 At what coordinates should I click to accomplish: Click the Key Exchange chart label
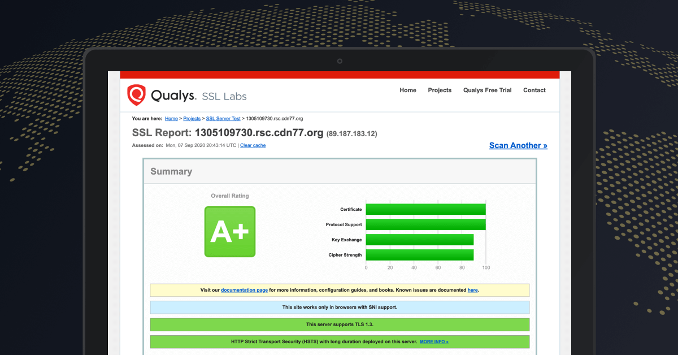coord(347,240)
